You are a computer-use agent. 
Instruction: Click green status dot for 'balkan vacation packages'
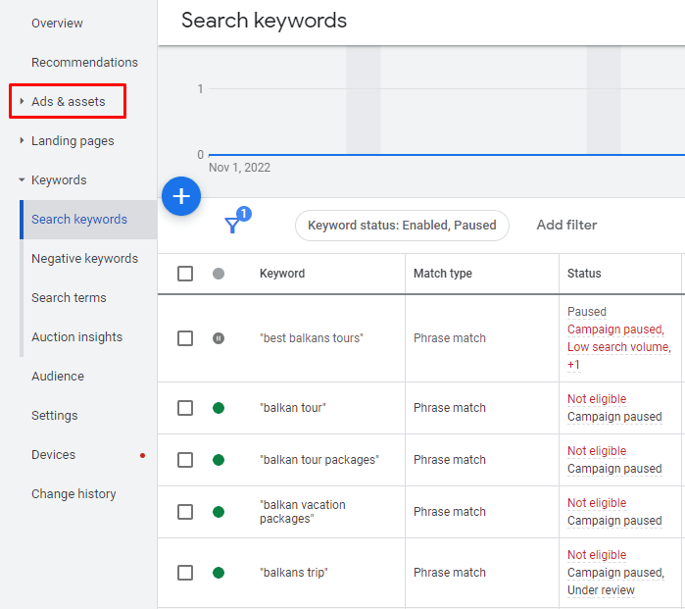219,512
